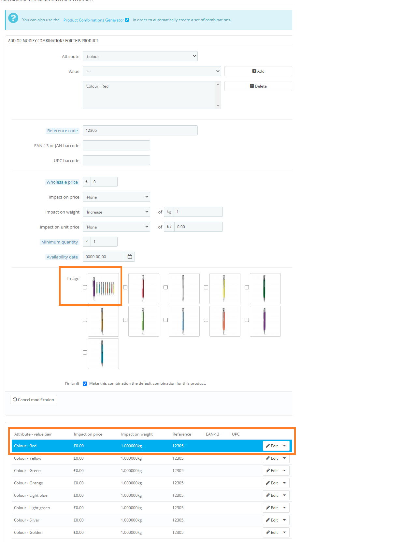Expand actions arrow for Colour - Light blue
This screenshot has width=416, height=542.
[x=284, y=495]
